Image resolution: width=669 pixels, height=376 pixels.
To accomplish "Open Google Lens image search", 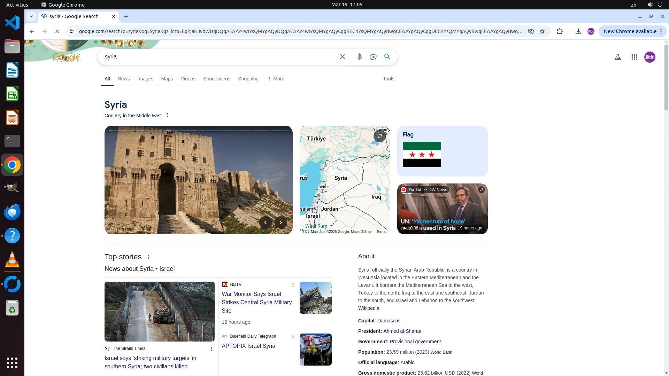I will tap(373, 57).
